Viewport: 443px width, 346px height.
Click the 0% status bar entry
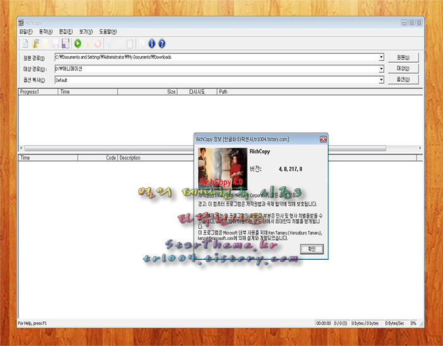coord(413,323)
